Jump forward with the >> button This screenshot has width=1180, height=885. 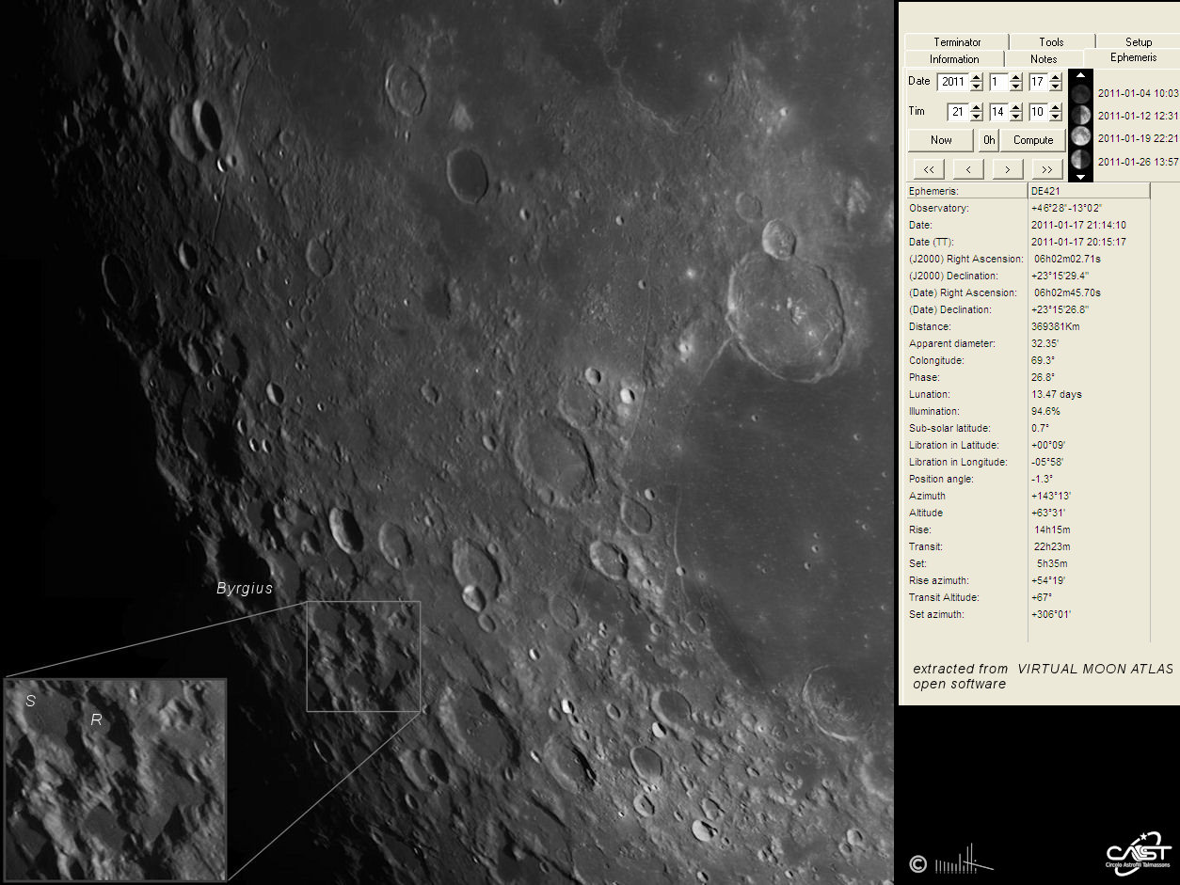pyautogui.click(x=1047, y=169)
